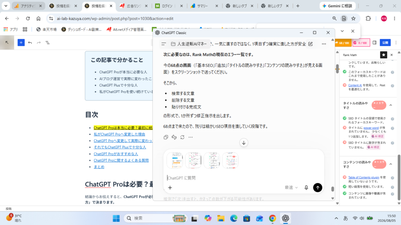Open help for SEO タイトルに数字 item

392,143
